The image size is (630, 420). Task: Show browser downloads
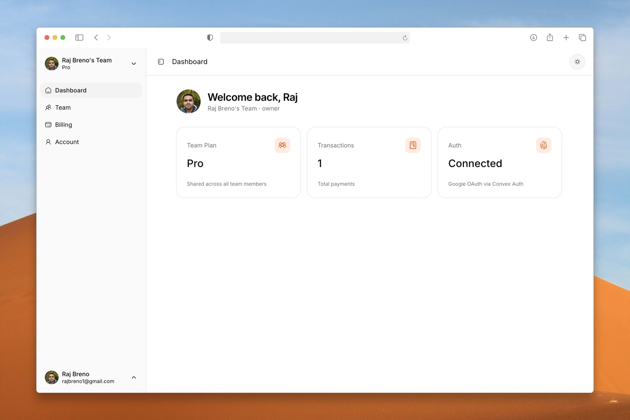(534, 37)
